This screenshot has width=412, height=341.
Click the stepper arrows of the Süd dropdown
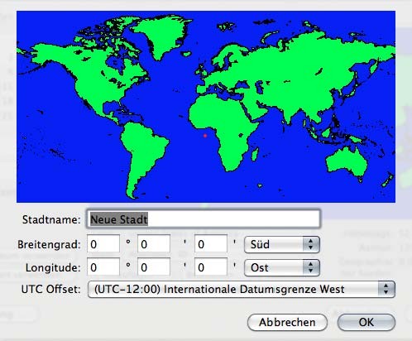click(311, 244)
